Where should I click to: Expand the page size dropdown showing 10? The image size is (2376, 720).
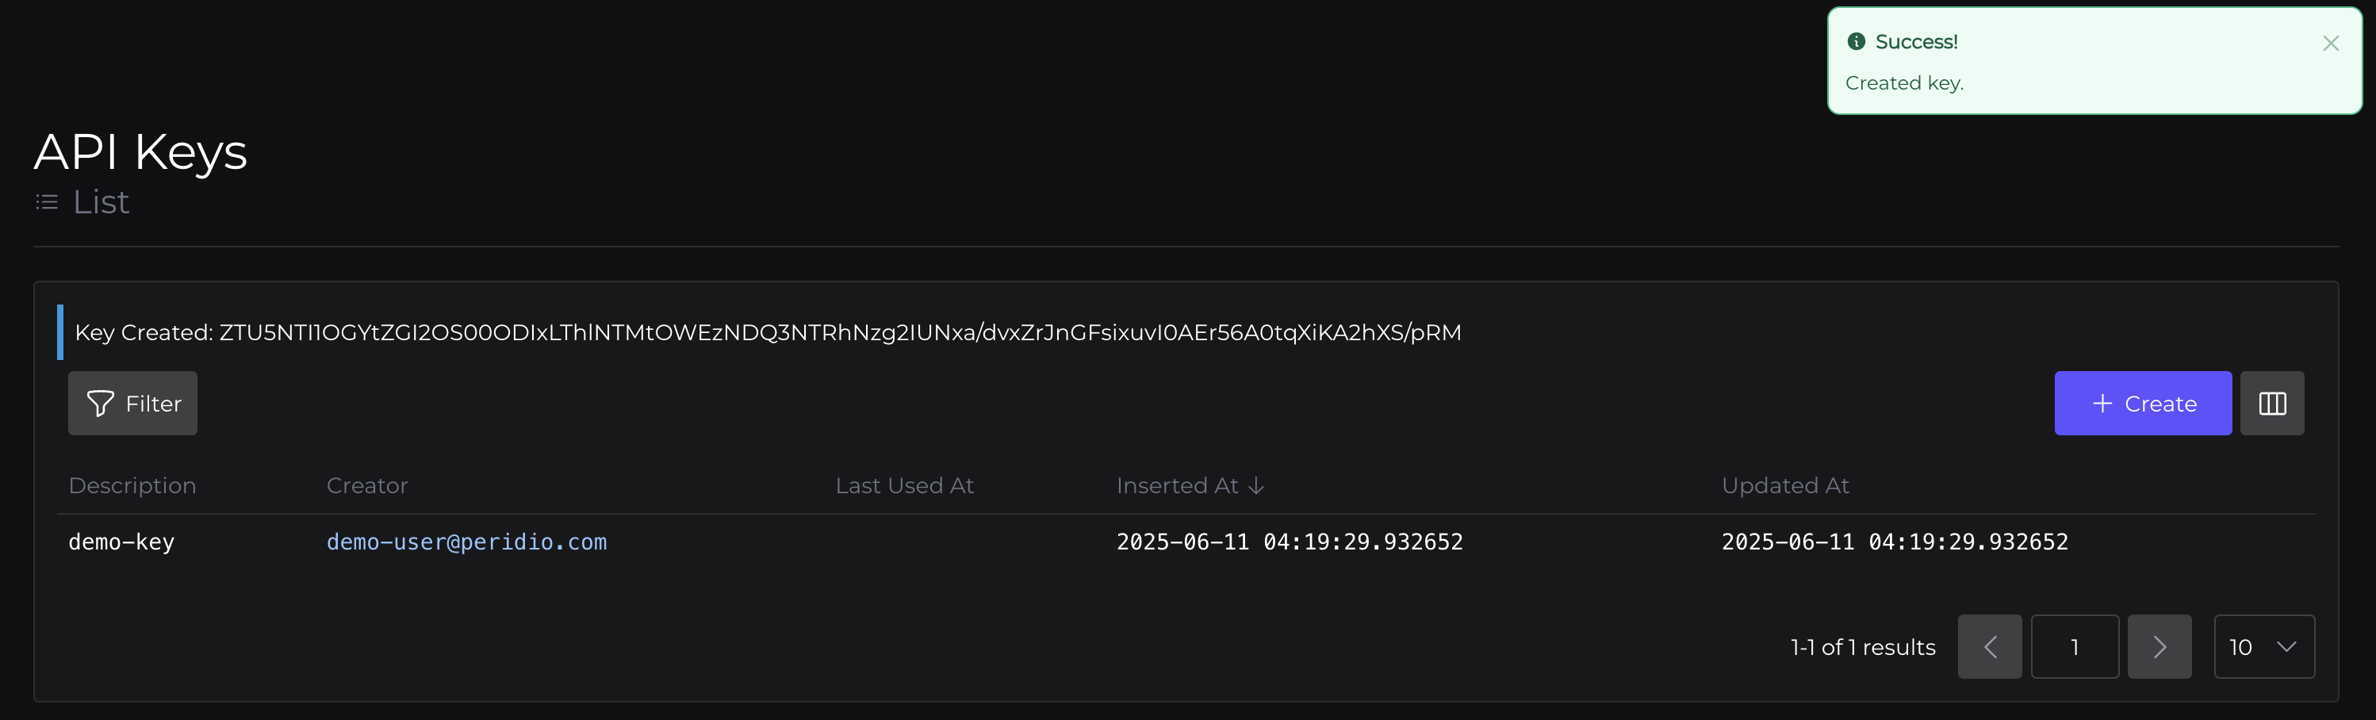(2263, 647)
